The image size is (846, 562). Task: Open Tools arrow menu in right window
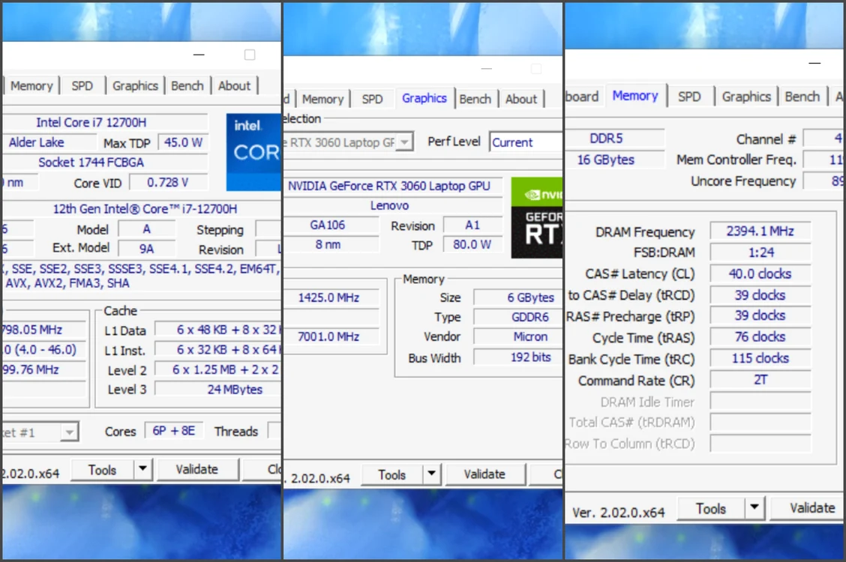754,507
